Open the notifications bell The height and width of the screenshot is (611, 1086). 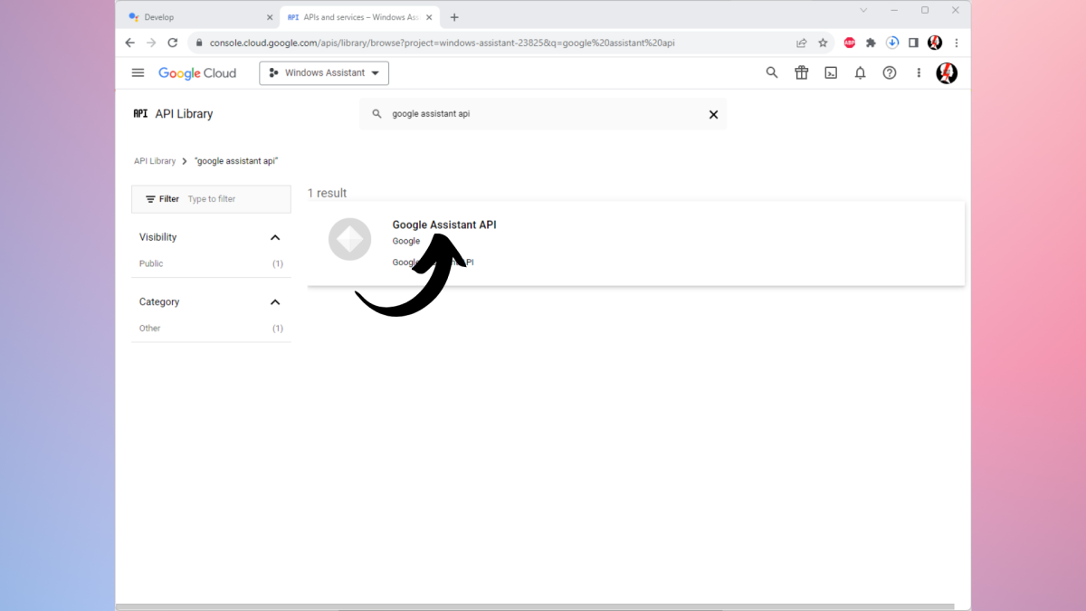click(x=861, y=73)
